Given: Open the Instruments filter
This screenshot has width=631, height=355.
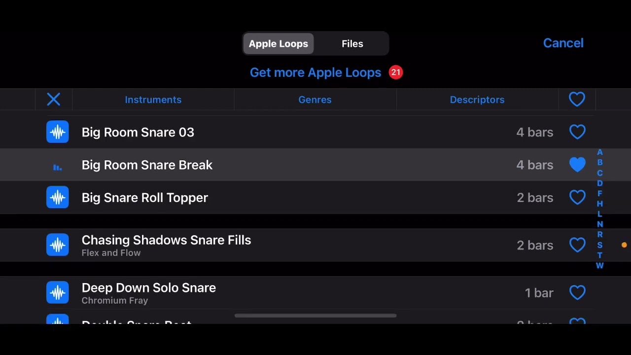Looking at the screenshot, I should click(153, 100).
